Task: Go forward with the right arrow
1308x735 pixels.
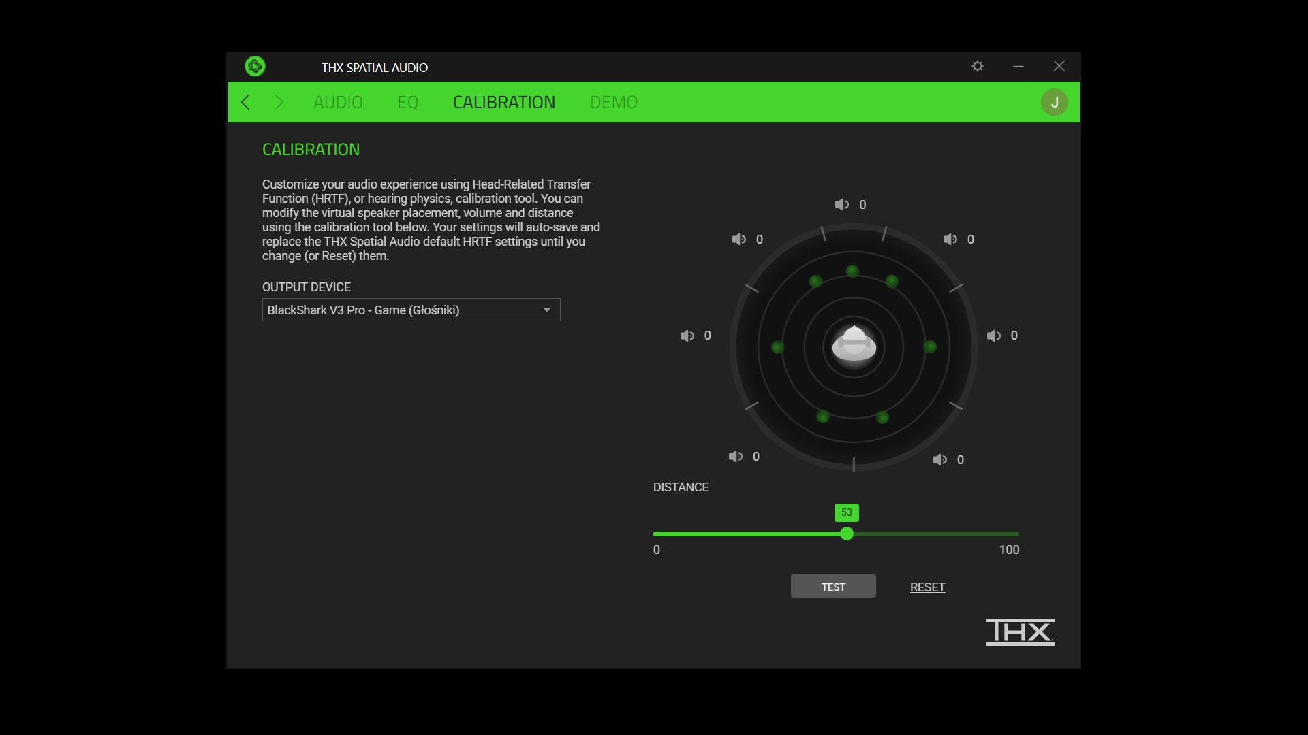Action: pyautogui.click(x=279, y=102)
